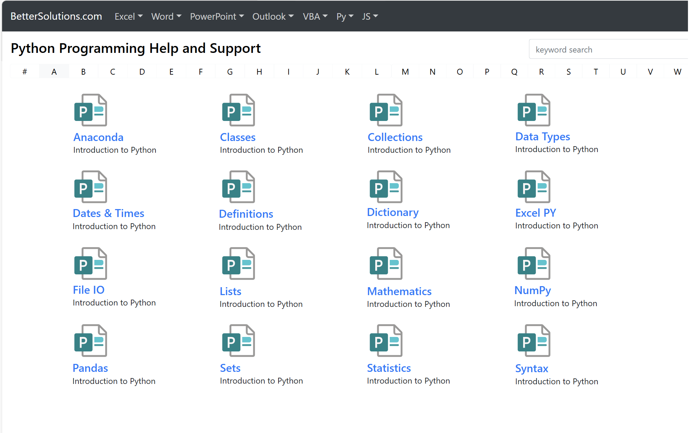Viewport: 689px width, 433px height.
Task: Open the Definitions title link
Action: coord(246,214)
